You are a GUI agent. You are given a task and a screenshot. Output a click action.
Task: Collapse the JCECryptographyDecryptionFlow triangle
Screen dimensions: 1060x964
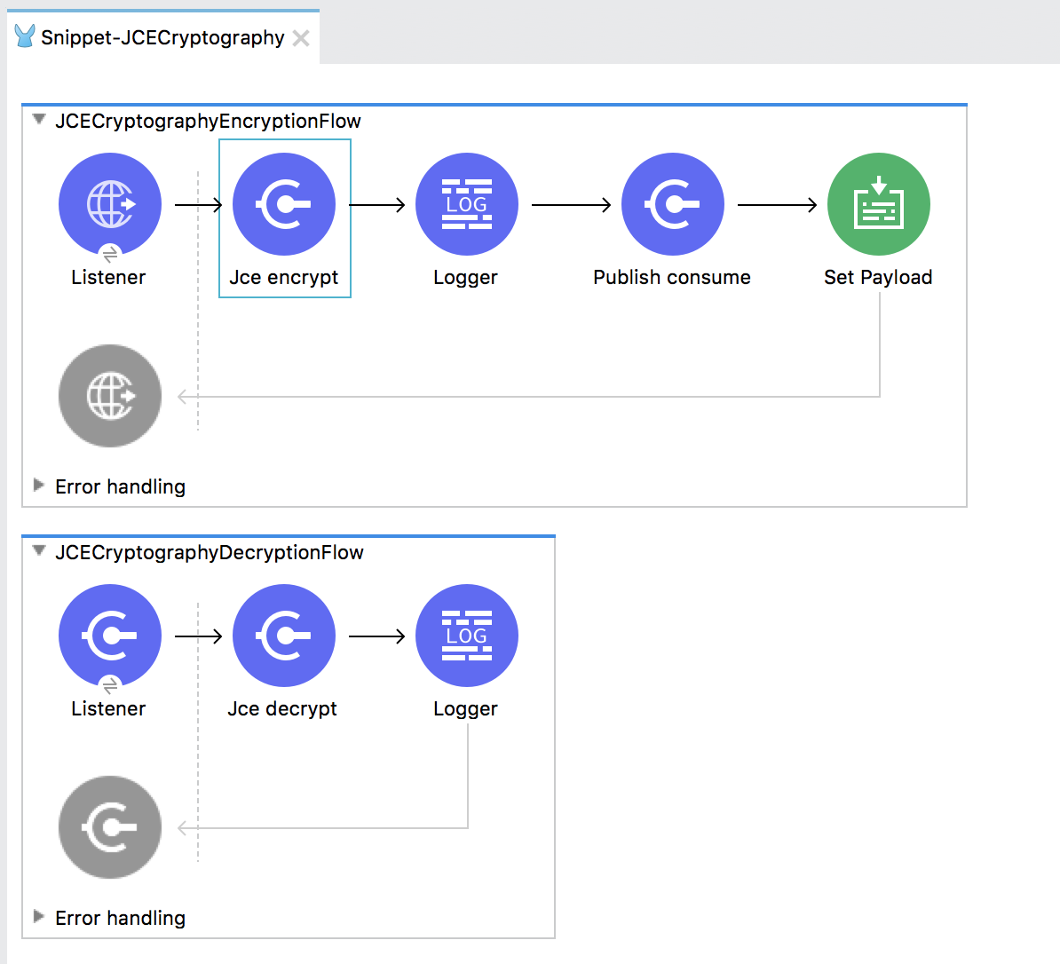point(39,551)
